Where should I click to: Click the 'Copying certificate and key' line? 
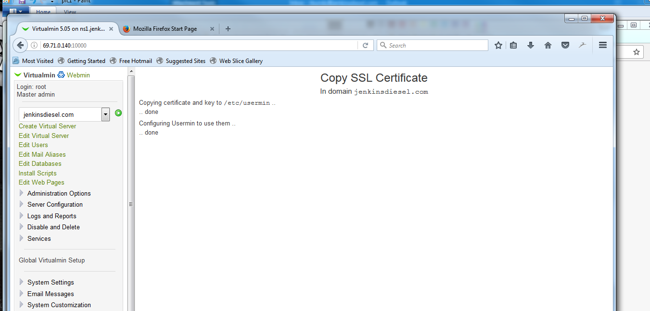207,102
